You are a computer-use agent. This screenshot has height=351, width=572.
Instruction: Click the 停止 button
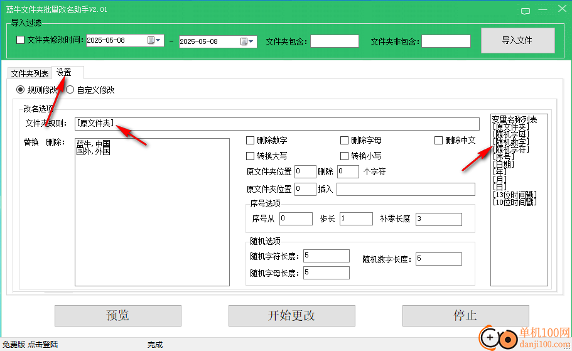click(x=465, y=316)
